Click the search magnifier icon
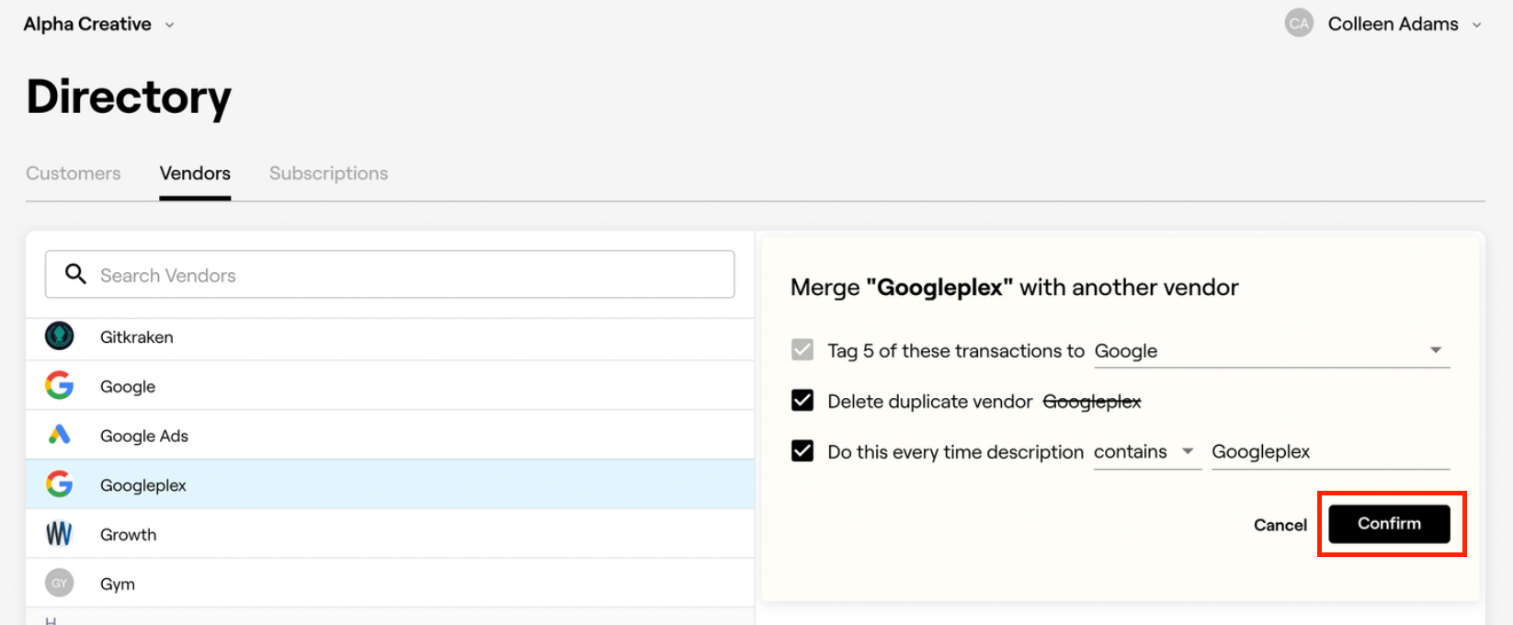 pos(75,274)
